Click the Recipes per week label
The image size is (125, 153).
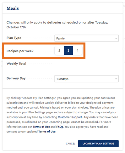20,51
